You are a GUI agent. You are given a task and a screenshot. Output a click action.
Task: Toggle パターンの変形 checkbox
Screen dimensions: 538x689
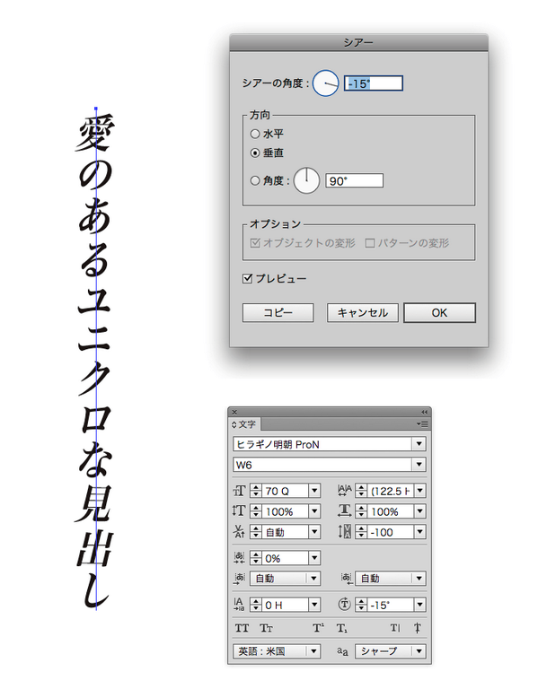(370, 243)
